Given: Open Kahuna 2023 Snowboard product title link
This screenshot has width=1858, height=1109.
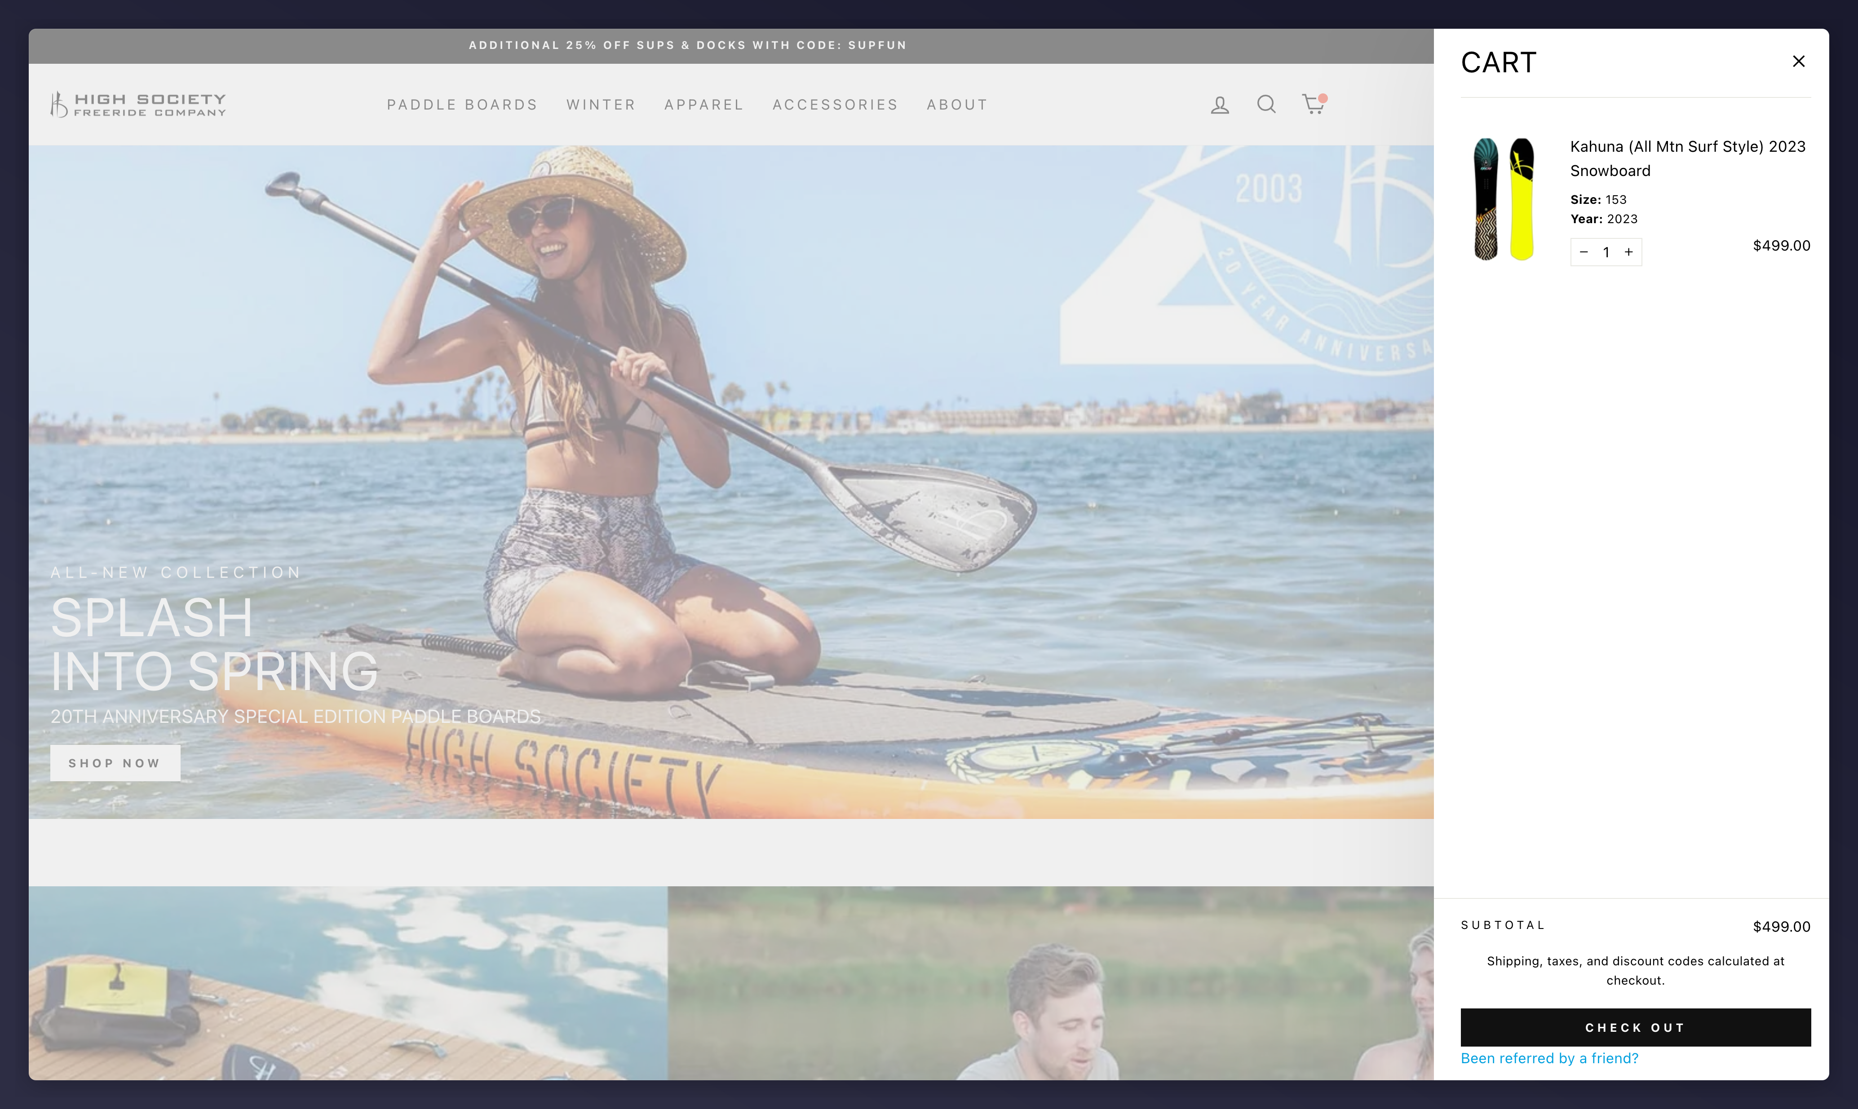Looking at the screenshot, I should pyautogui.click(x=1688, y=158).
